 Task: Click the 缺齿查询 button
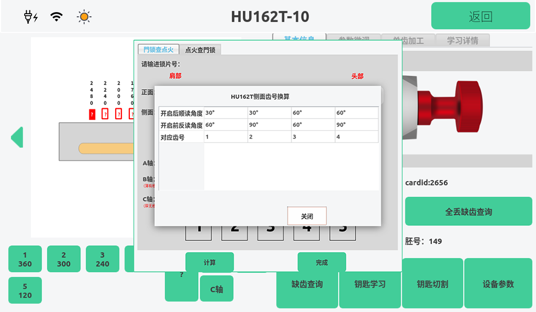(x=307, y=284)
